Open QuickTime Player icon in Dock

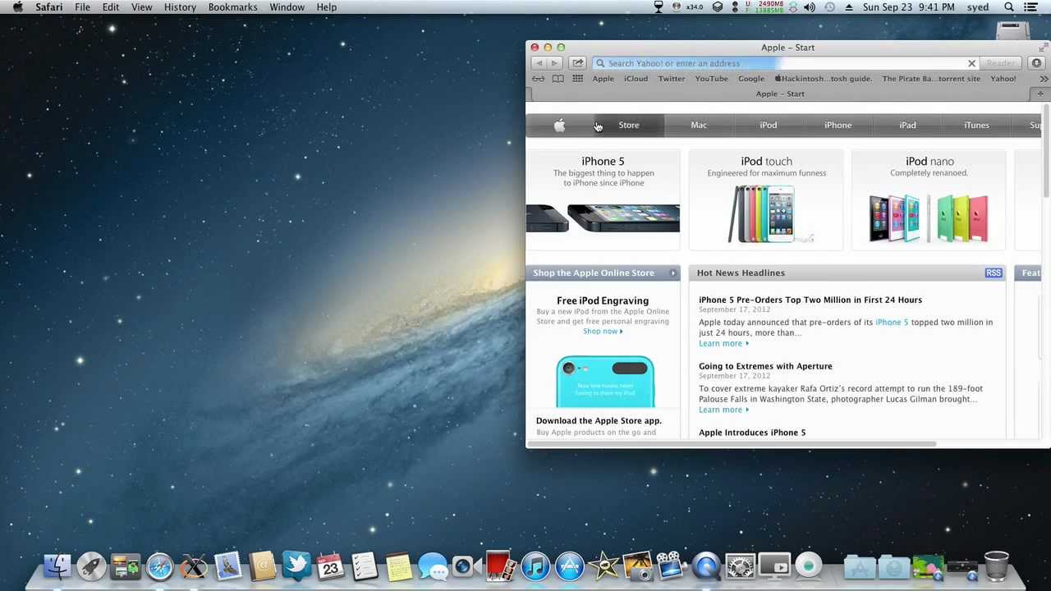[x=705, y=566]
